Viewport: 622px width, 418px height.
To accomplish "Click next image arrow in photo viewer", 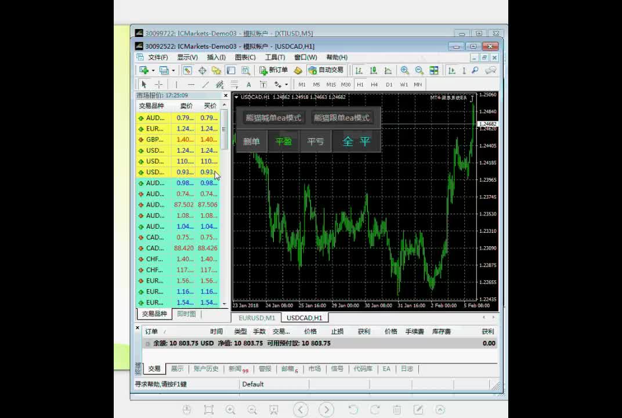I will [326, 410].
